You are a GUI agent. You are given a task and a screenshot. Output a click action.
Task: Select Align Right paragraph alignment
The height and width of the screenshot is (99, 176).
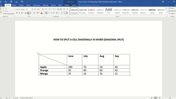pos(51,13)
